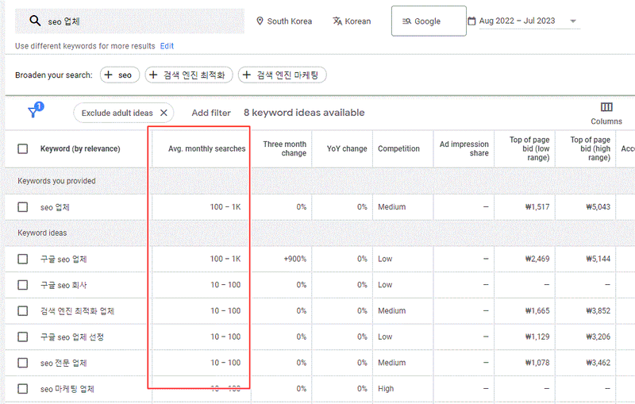Click the 검색 엔진 최적화 업체 keyword text
Image resolution: width=635 pixels, height=404 pixels.
coord(77,311)
